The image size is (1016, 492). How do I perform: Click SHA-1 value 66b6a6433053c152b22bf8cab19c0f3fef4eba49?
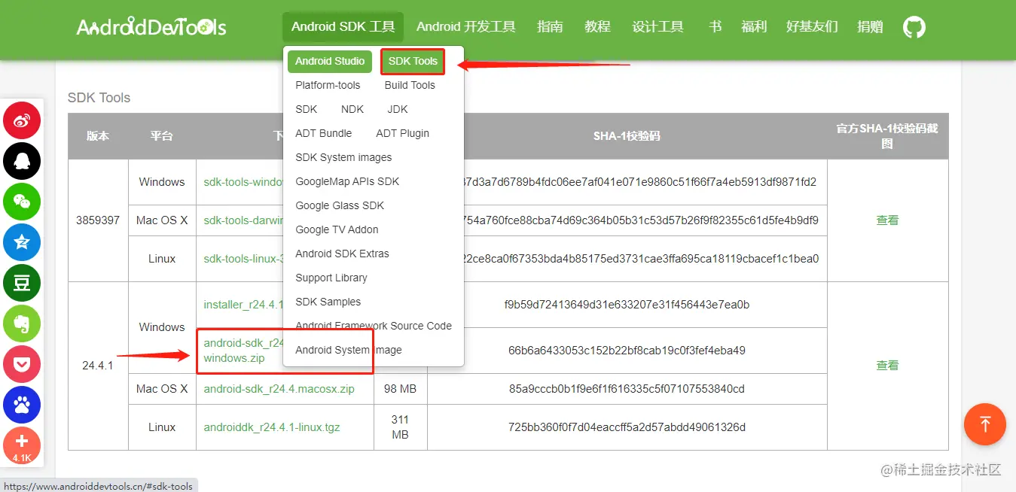pyautogui.click(x=627, y=351)
